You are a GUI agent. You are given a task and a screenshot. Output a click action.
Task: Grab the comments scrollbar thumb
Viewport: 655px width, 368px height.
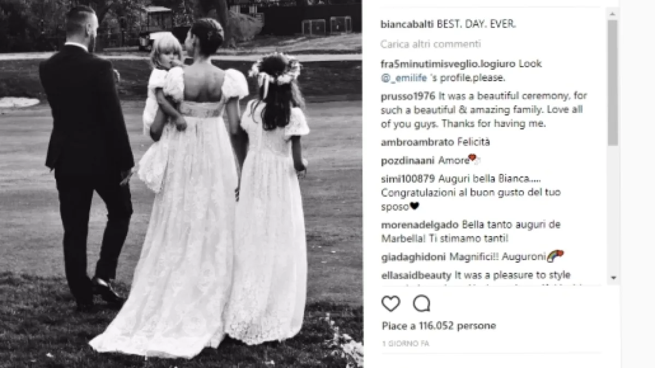coord(613,83)
